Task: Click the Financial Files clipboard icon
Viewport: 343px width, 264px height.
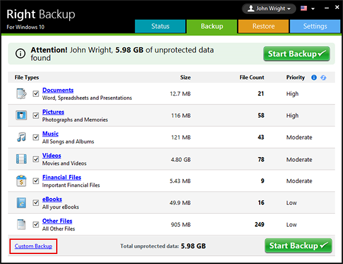Action: pos(21,181)
